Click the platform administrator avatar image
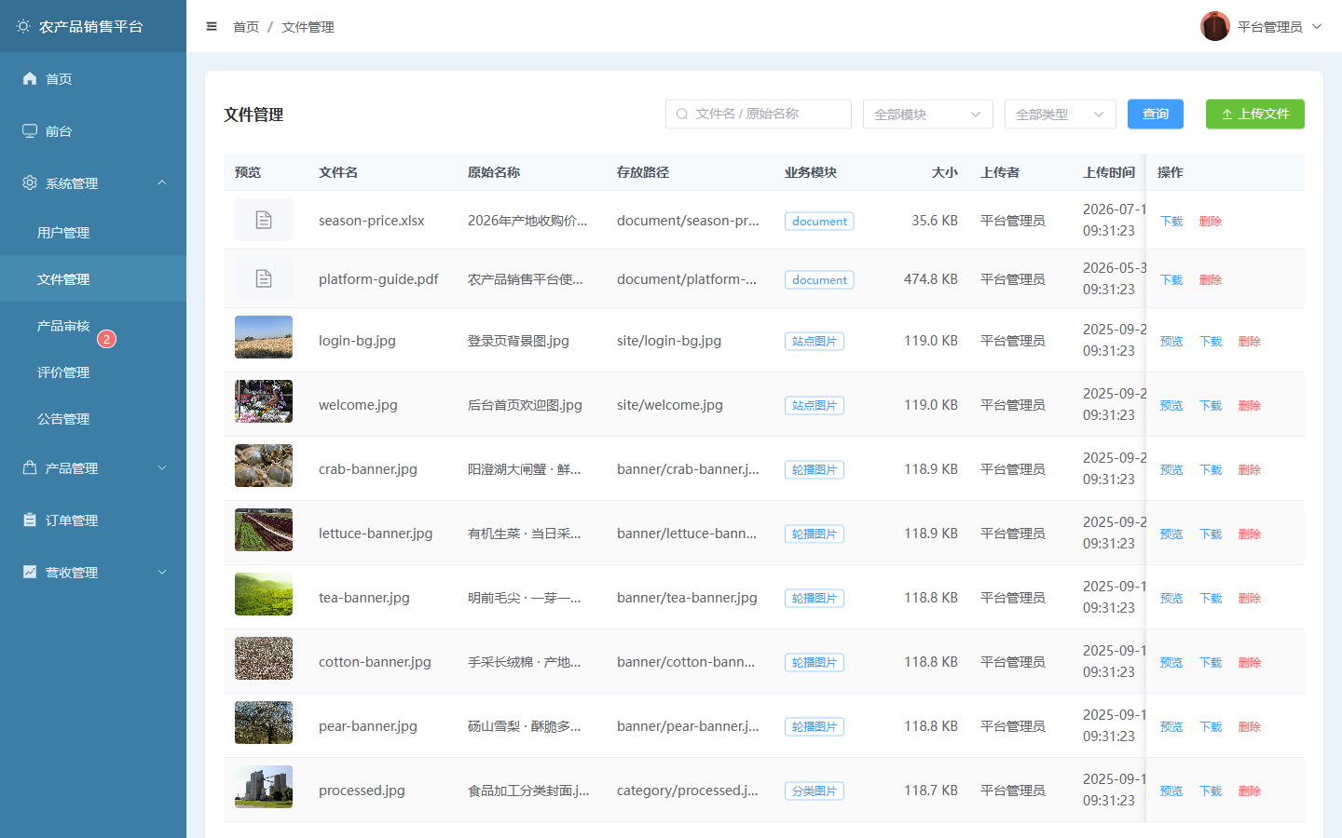Viewport: 1342px width, 838px height. (1215, 26)
